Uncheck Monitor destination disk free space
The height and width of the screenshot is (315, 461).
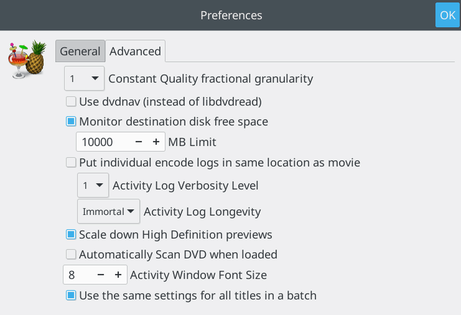(71, 122)
